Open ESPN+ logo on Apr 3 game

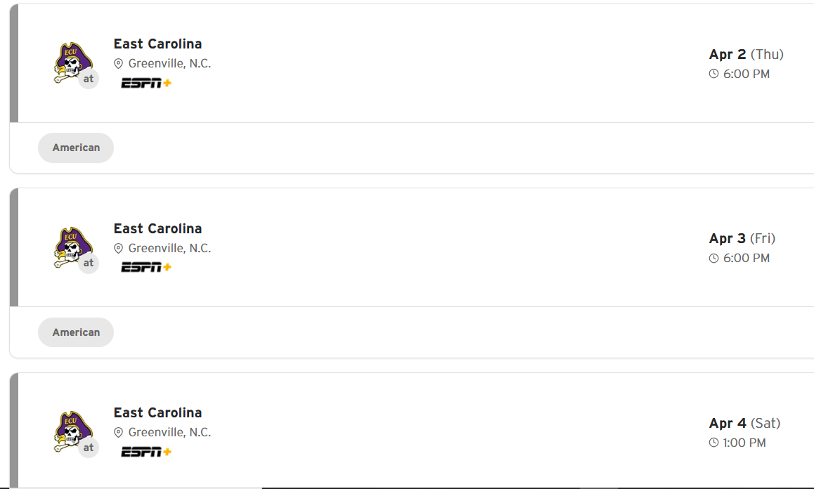pyautogui.click(x=146, y=267)
